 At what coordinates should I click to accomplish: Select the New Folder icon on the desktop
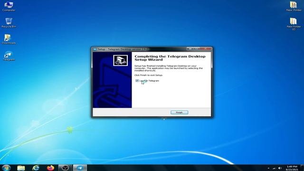point(294,6)
